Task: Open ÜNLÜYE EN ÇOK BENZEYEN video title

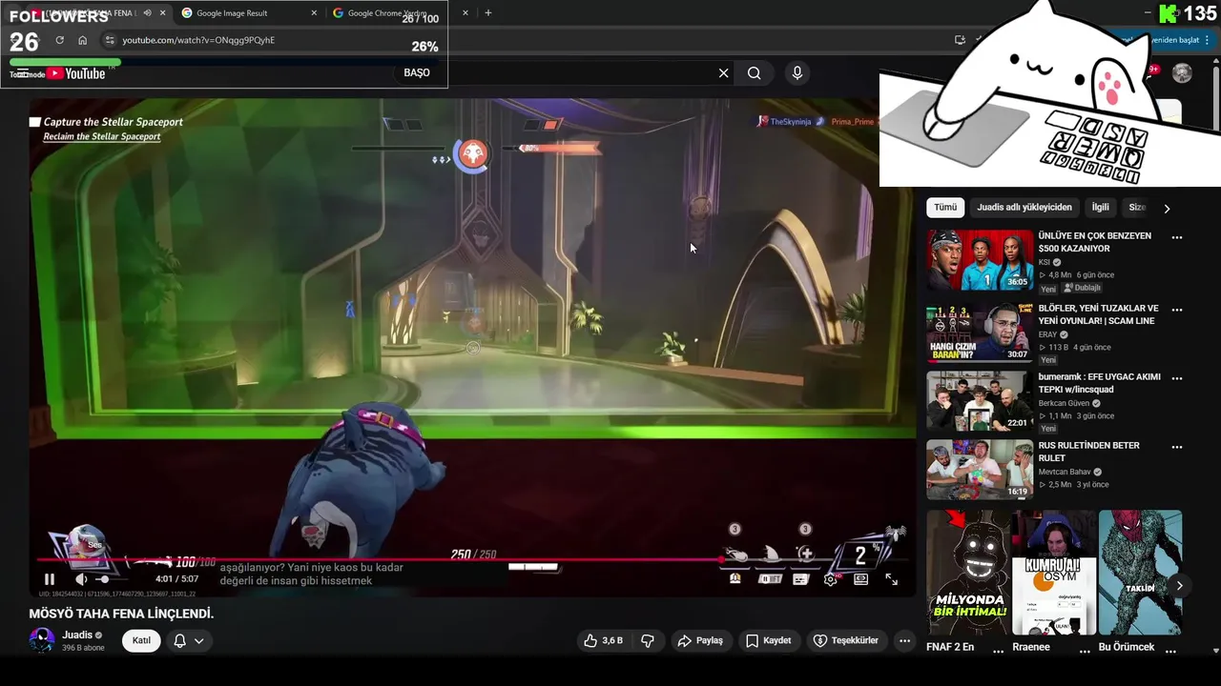Action: point(1094,242)
